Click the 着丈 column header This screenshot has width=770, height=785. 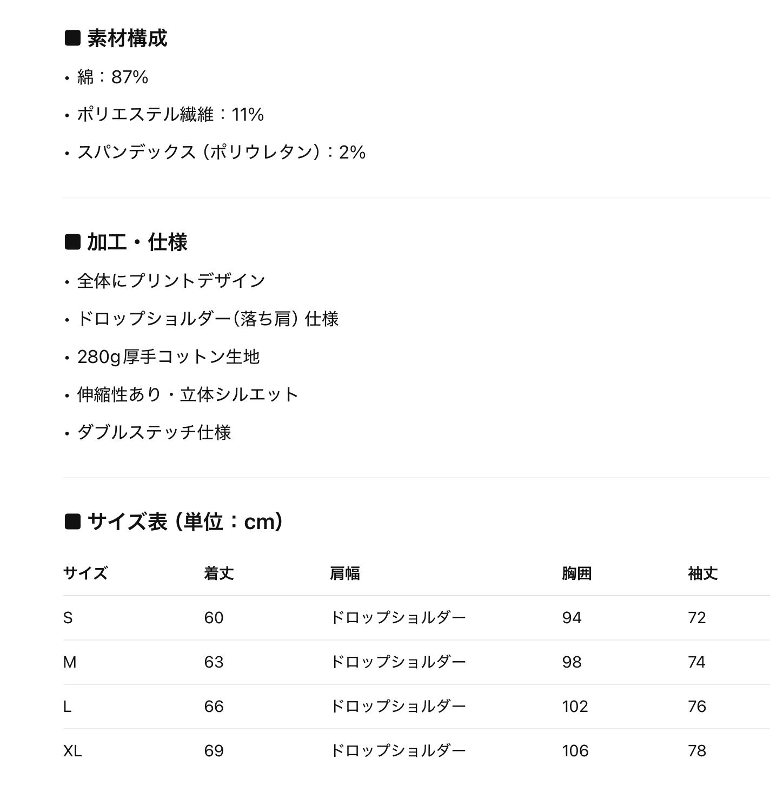click(x=218, y=573)
